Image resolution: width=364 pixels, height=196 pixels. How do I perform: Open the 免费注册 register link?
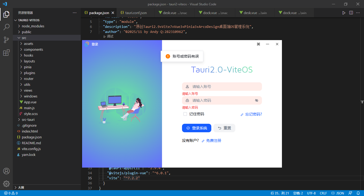click(x=211, y=140)
